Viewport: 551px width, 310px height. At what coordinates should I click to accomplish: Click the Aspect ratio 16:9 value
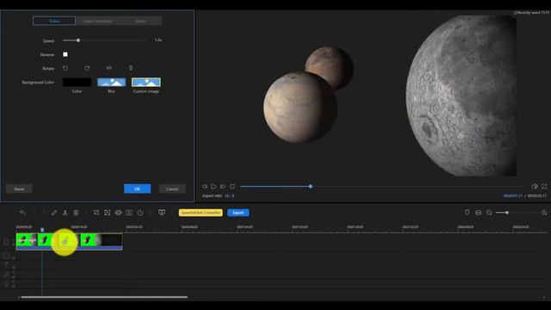pos(229,195)
